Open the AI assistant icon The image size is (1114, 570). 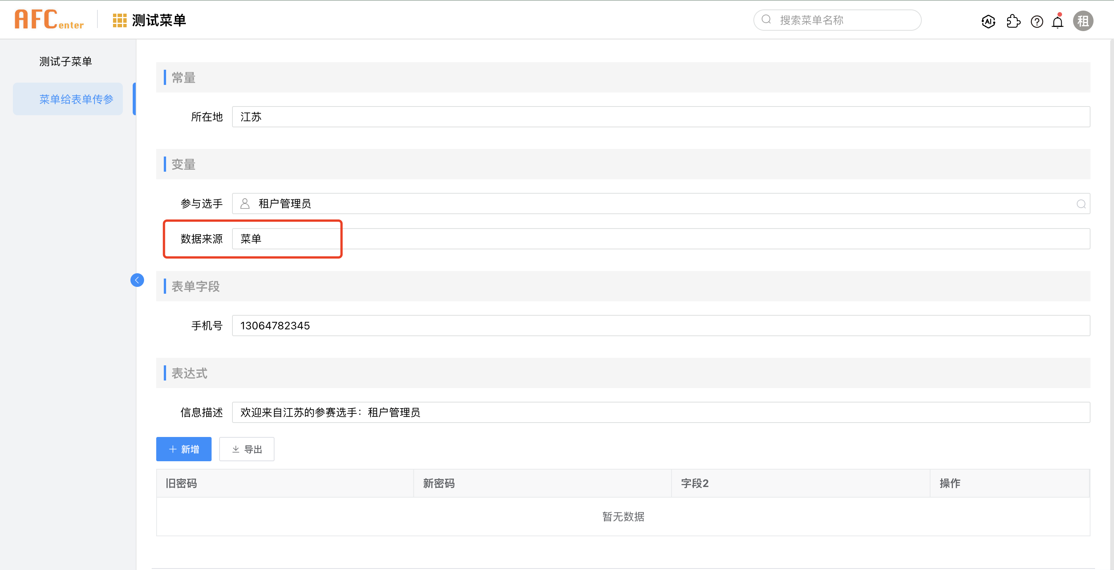pyautogui.click(x=988, y=21)
